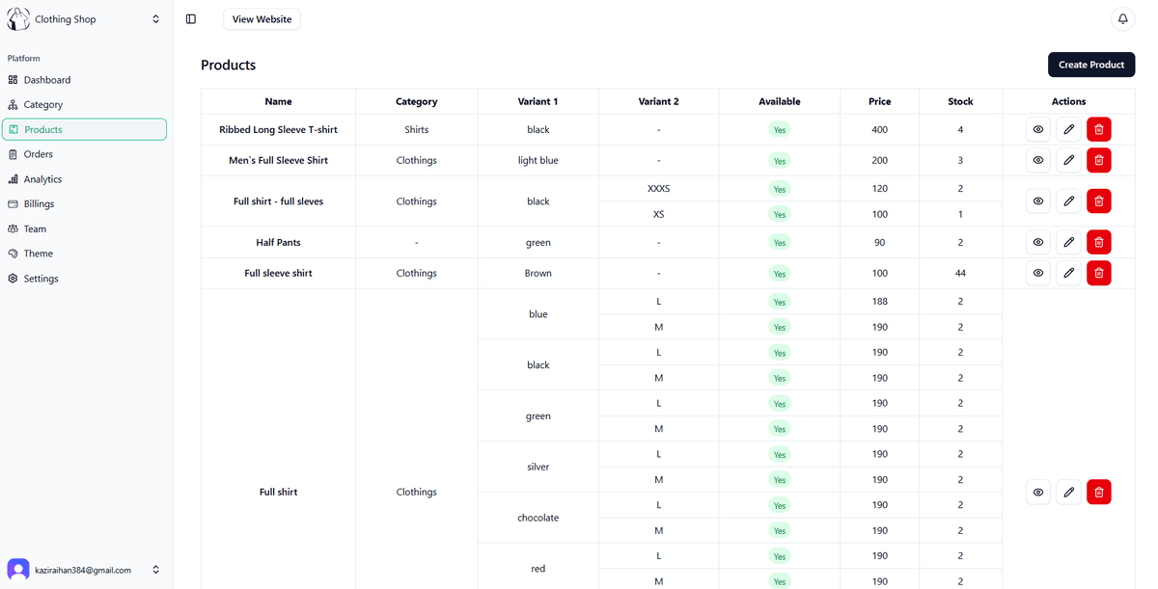Viewport: 1158px width, 589px height.
Task: Delete Ribbed Long Sleeve T-shirt trash icon
Action: coord(1099,129)
